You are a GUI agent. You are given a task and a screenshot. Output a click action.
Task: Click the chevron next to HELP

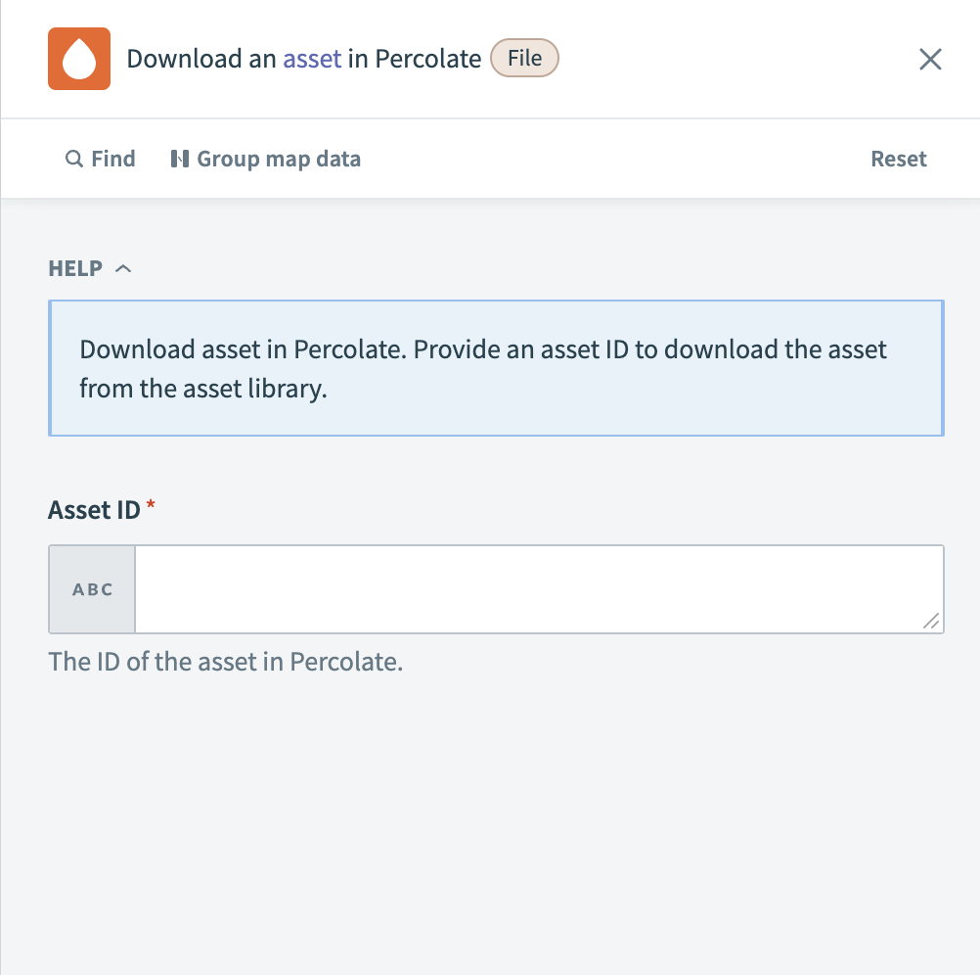(123, 267)
